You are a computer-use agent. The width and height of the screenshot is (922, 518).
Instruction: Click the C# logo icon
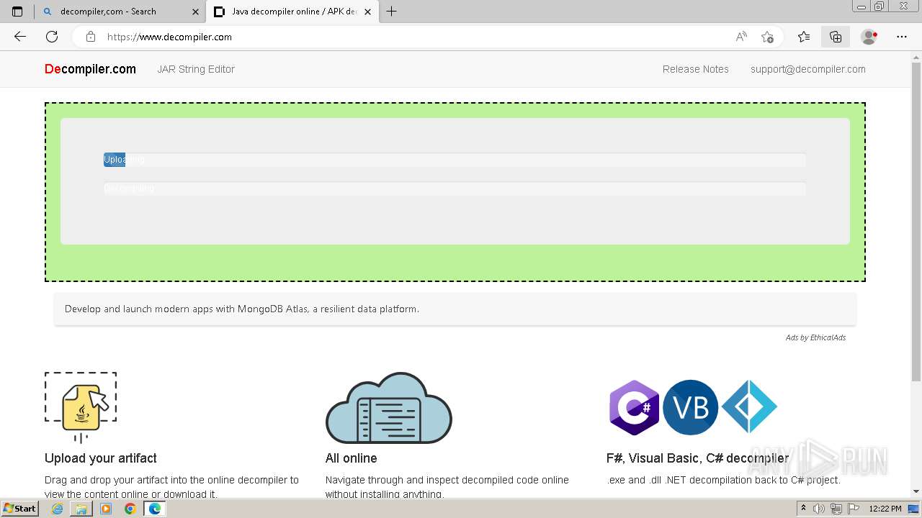coord(634,407)
